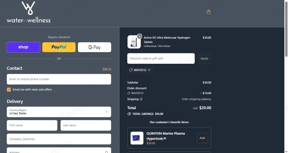
Task: Open the QUINTON Marine Plasma product thumbnail
Action: click(137, 138)
